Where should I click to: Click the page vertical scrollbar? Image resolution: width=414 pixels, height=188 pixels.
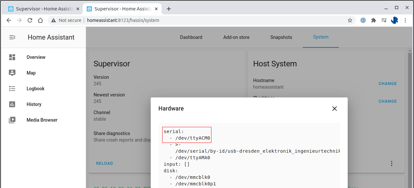410,118
